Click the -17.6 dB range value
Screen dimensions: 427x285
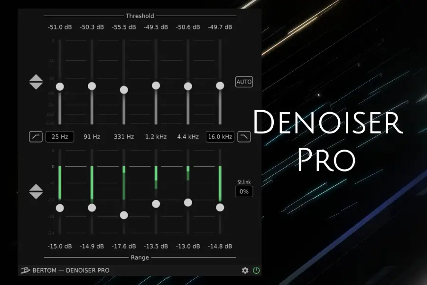pos(124,246)
